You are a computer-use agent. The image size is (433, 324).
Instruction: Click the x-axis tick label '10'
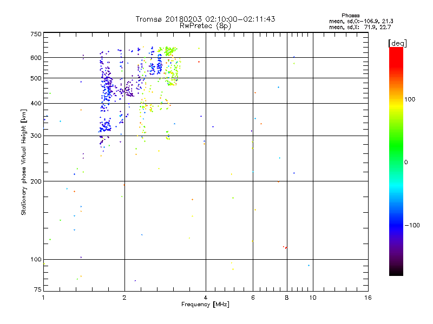(x=313, y=298)
